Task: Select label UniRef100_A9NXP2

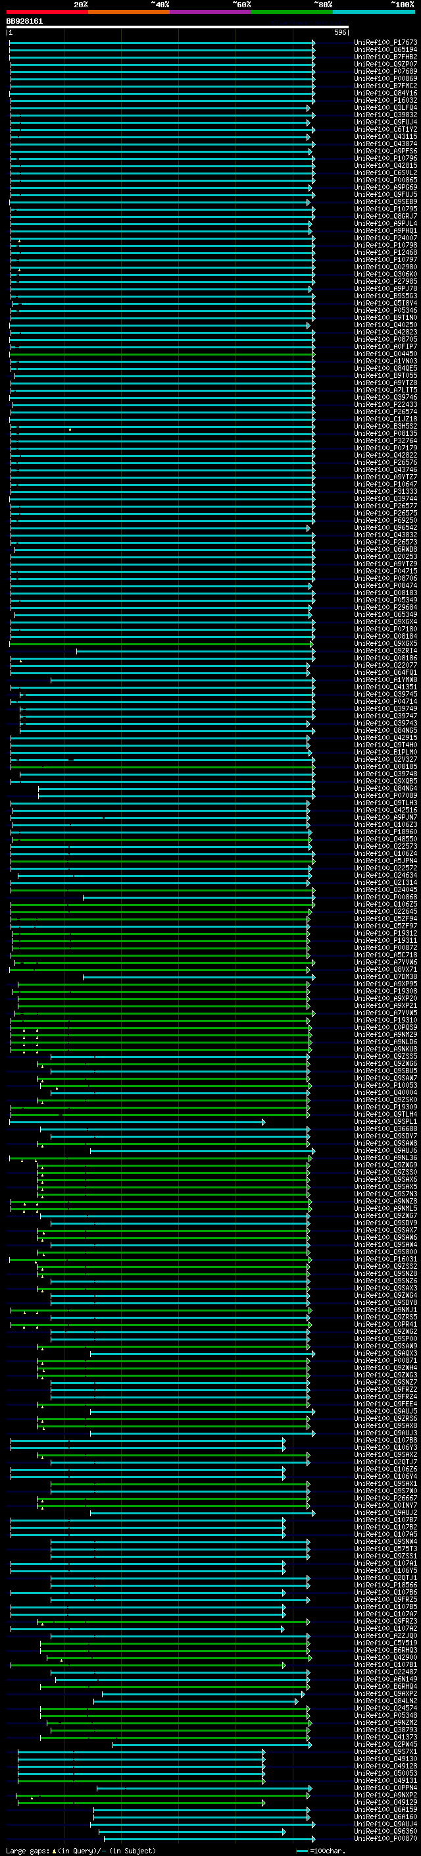Action: pyautogui.click(x=385, y=1795)
